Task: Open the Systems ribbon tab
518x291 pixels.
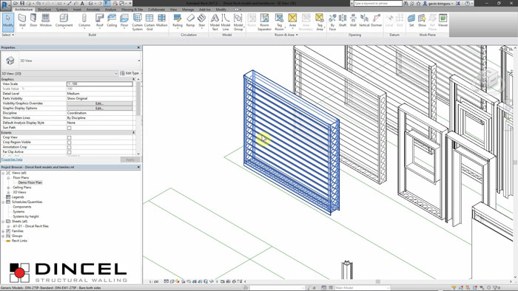Action: click(x=61, y=10)
